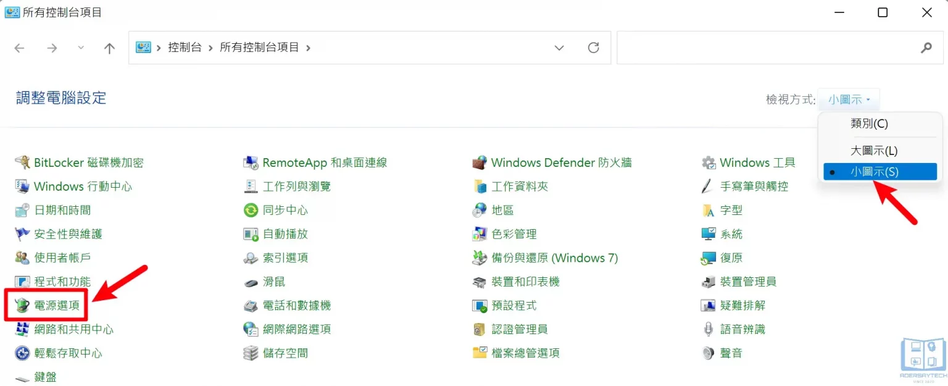Screen dimensions: 948x386
Task: Open the 小圖示 view-by dropdown
Action: [849, 99]
